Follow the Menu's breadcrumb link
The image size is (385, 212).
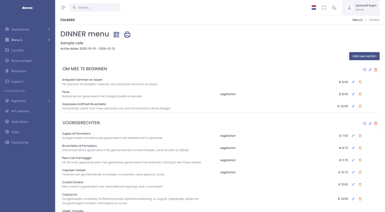pos(357,20)
